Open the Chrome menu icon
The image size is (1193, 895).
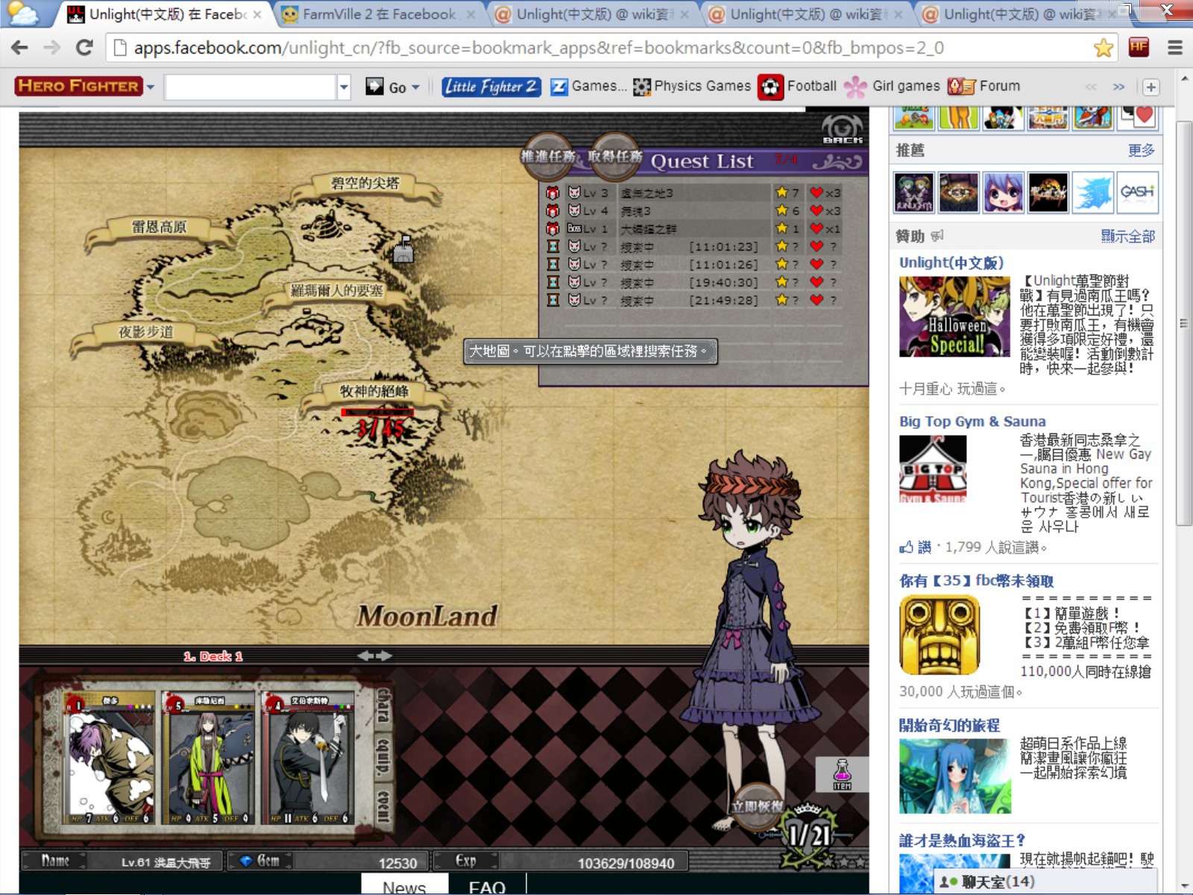pyautogui.click(x=1175, y=48)
